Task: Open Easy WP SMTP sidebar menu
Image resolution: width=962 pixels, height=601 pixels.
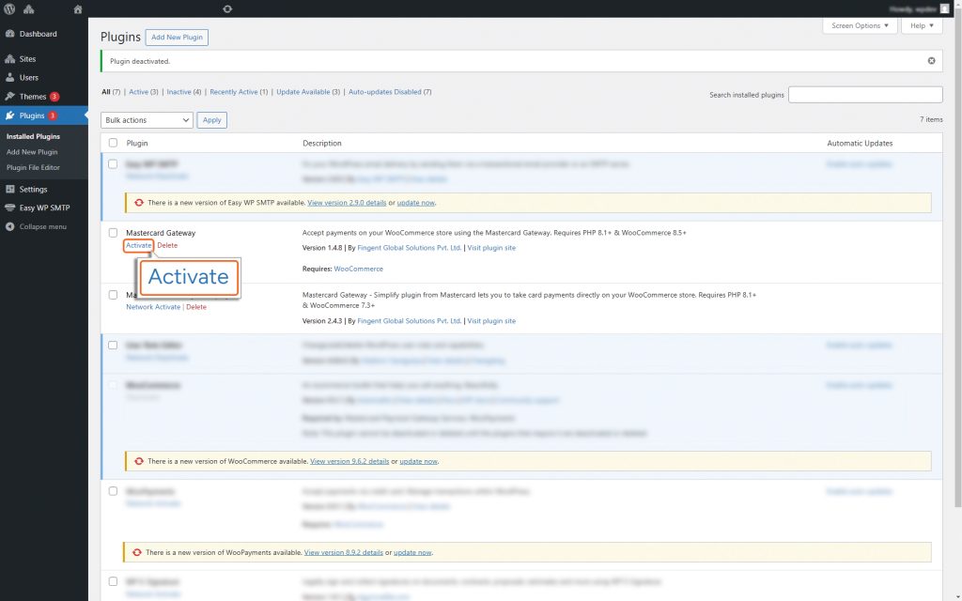Action: [43, 208]
